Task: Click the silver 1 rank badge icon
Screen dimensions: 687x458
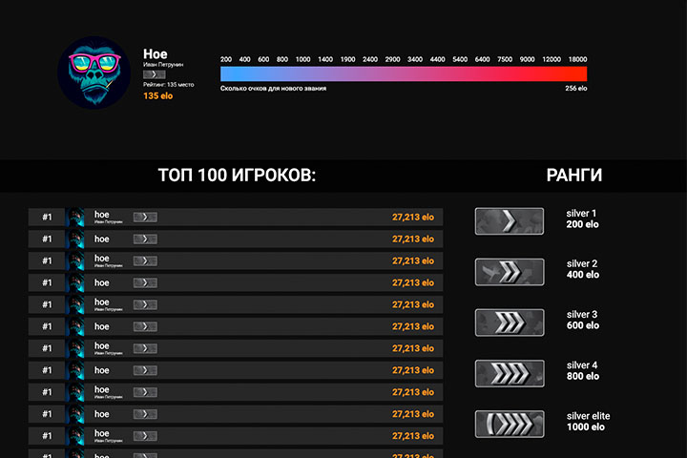Action: click(x=510, y=221)
